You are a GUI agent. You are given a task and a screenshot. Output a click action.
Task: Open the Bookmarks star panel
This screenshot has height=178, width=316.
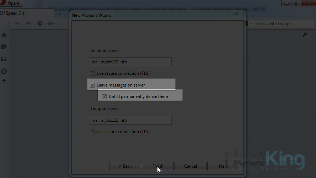4,35
